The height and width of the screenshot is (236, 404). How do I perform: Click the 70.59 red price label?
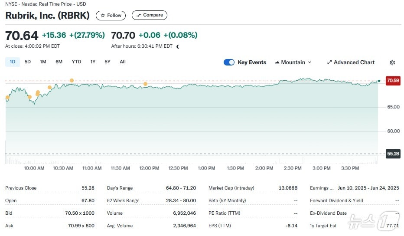pyautogui.click(x=393, y=81)
